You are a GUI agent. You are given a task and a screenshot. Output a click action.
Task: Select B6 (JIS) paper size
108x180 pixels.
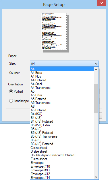click(62, 140)
